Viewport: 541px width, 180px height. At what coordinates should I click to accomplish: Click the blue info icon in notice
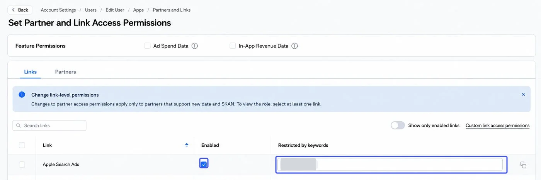(22, 95)
